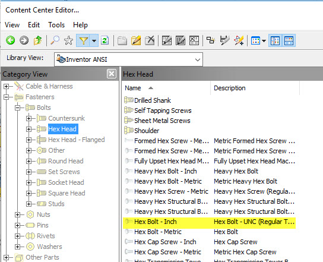Image resolution: width=323 pixels, height=262 pixels.
Task: Expand the Cable & Harness node
Action: tap(6, 86)
